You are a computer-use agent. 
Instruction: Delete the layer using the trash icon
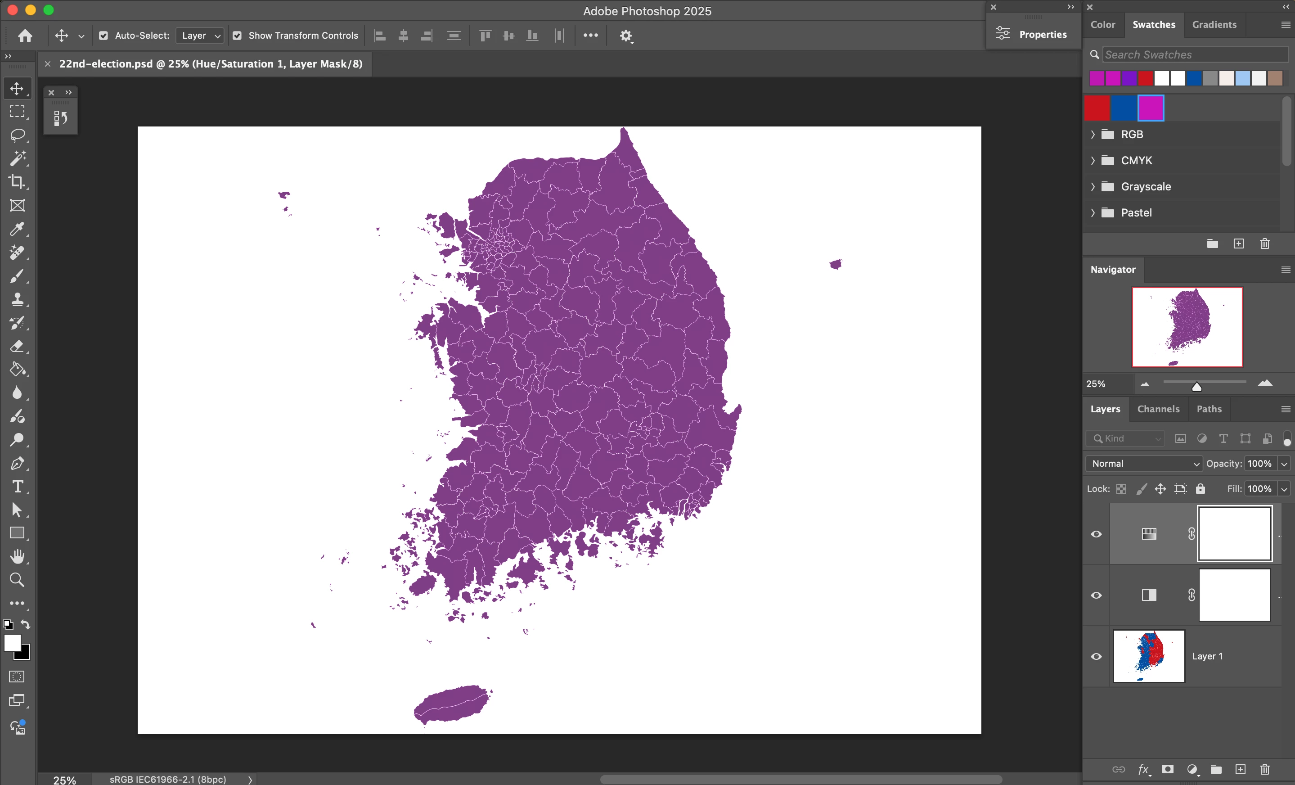(x=1264, y=770)
